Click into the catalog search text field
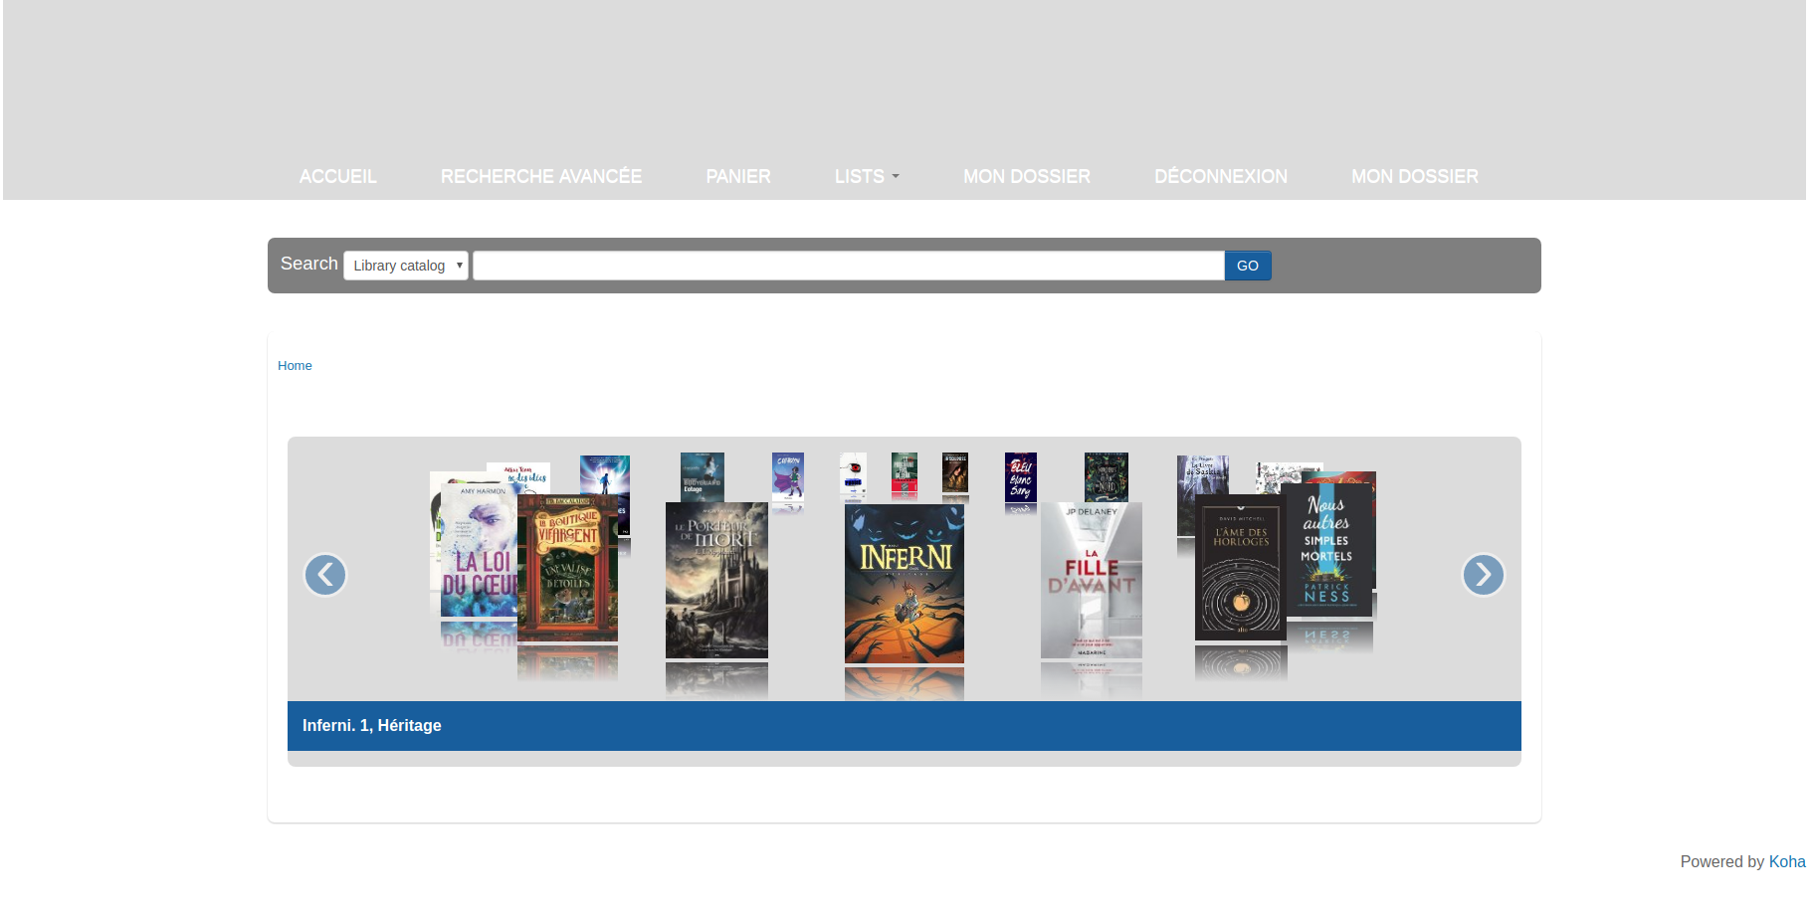Image resolution: width=1816 pixels, height=909 pixels. pos(848,266)
